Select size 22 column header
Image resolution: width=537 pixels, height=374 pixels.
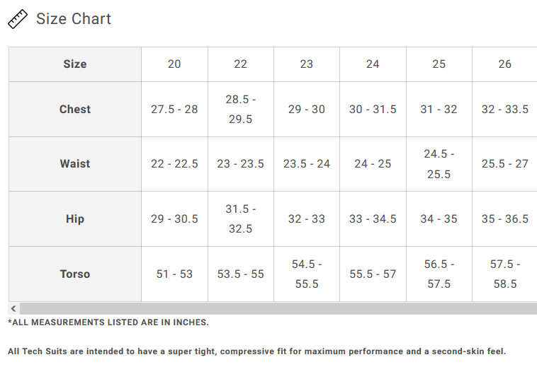point(240,64)
